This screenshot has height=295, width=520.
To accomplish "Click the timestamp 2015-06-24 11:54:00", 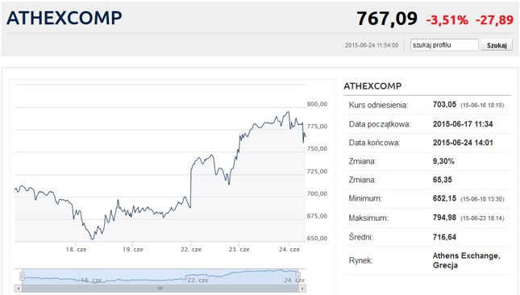I will pos(372,45).
